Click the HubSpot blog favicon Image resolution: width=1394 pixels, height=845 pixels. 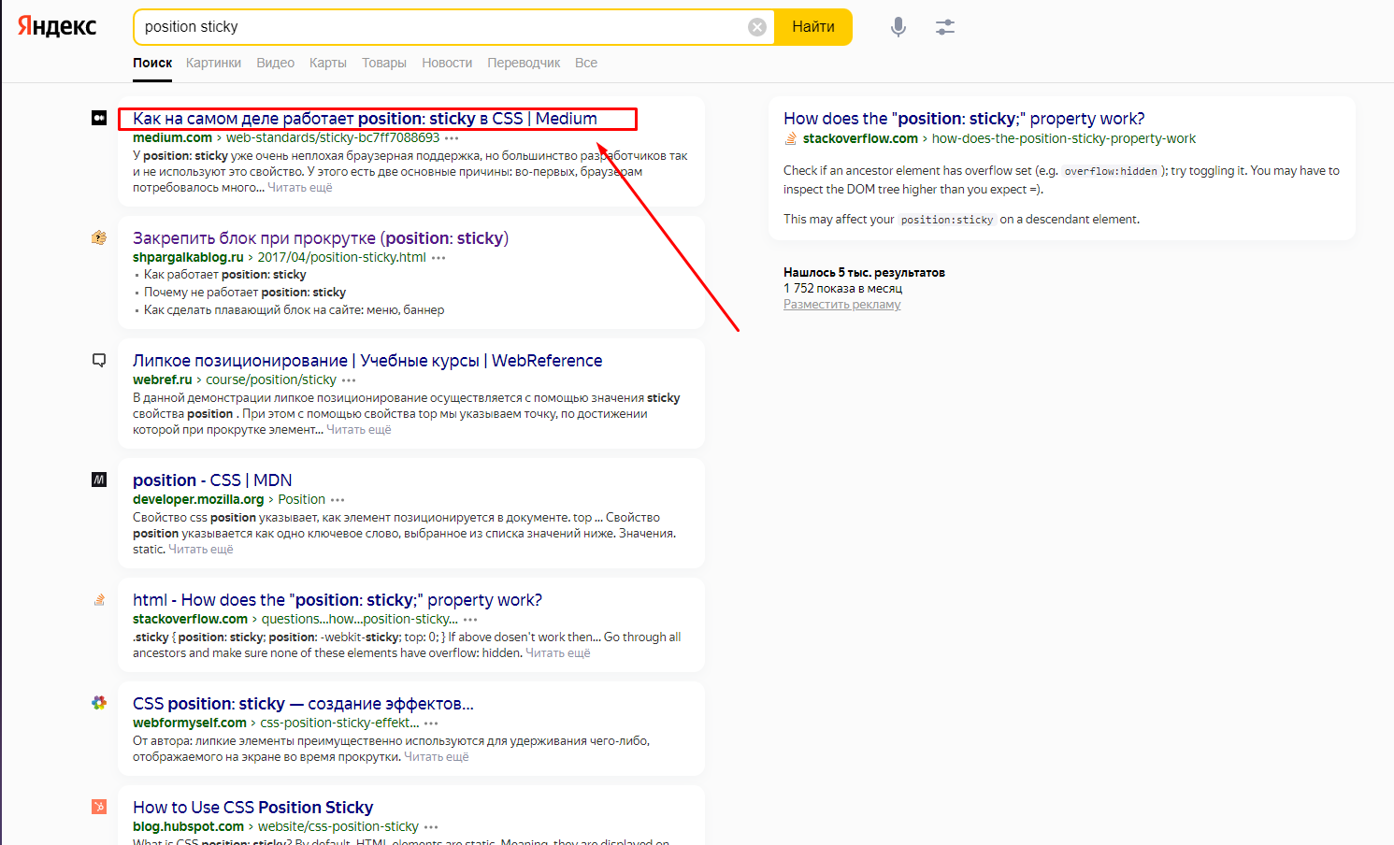(99, 807)
